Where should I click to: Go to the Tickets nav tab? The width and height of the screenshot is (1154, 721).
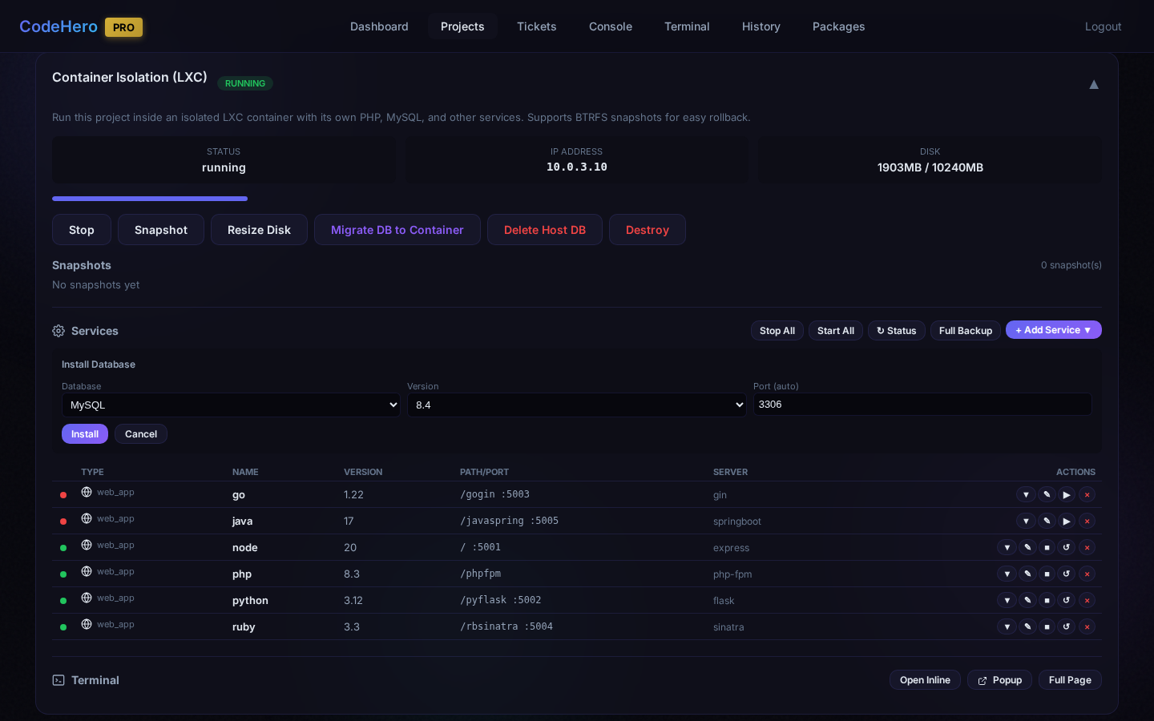pos(536,26)
